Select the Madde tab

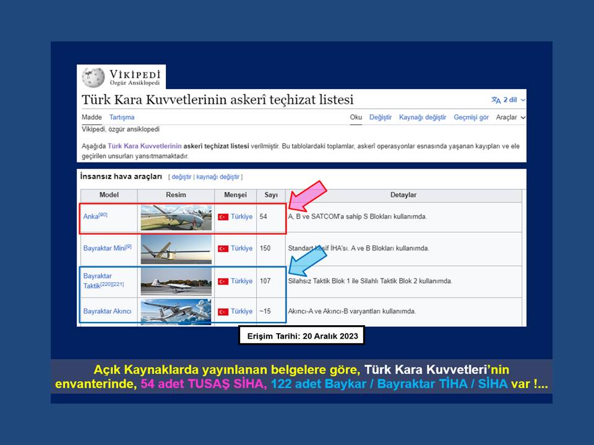coord(92,117)
